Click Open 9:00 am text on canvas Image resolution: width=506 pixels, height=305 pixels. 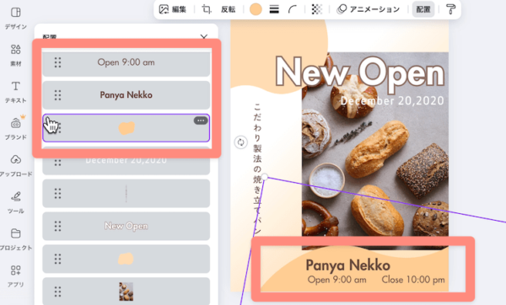click(336, 280)
